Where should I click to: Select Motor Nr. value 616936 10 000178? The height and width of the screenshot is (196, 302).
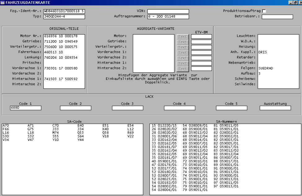[x=61, y=36]
